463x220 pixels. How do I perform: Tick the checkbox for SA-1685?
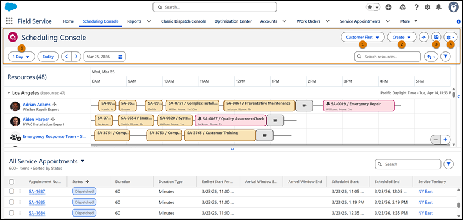click(x=12, y=202)
